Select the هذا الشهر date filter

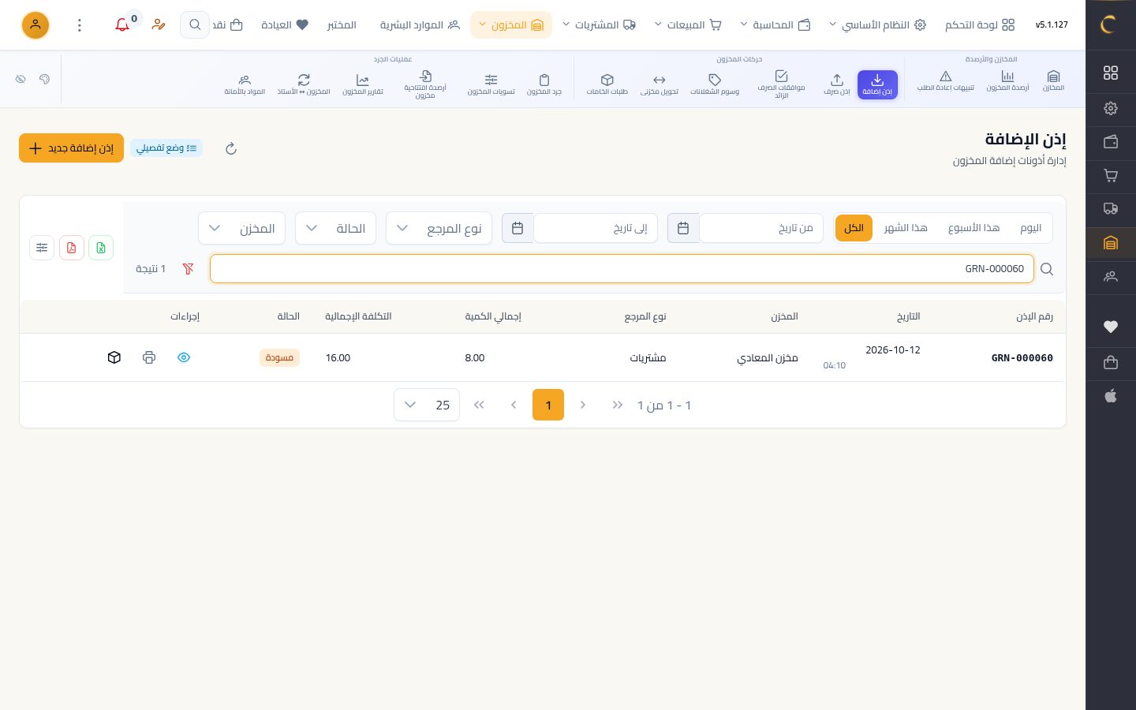[906, 228]
